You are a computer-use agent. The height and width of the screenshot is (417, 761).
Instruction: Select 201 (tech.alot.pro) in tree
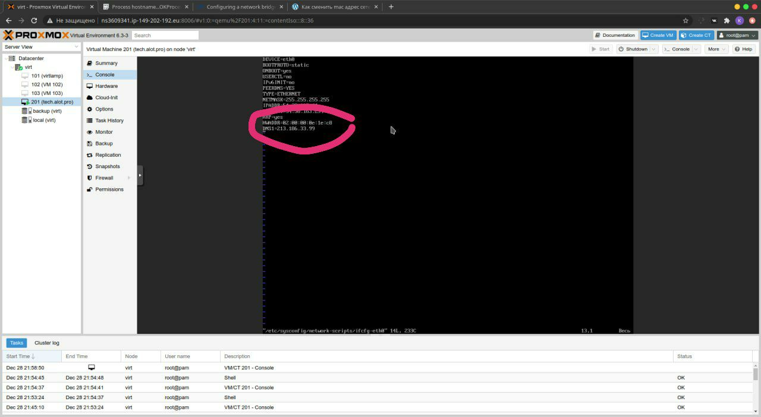point(52,102)
